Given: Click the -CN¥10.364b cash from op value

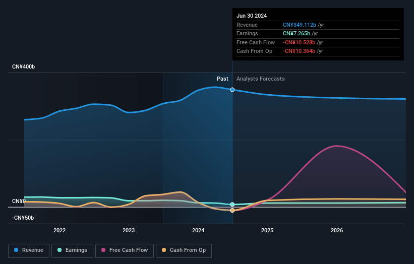Looking at the screenshot, I should click(x=299, y=51).
